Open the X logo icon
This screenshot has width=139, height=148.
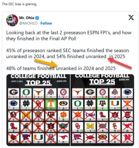[131, 17]
